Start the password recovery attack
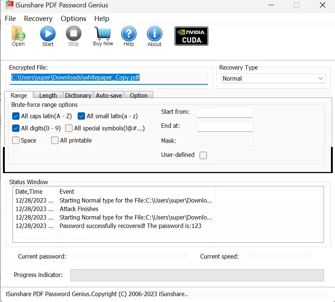This screenshot has width=335, height=302. (47, 36)
